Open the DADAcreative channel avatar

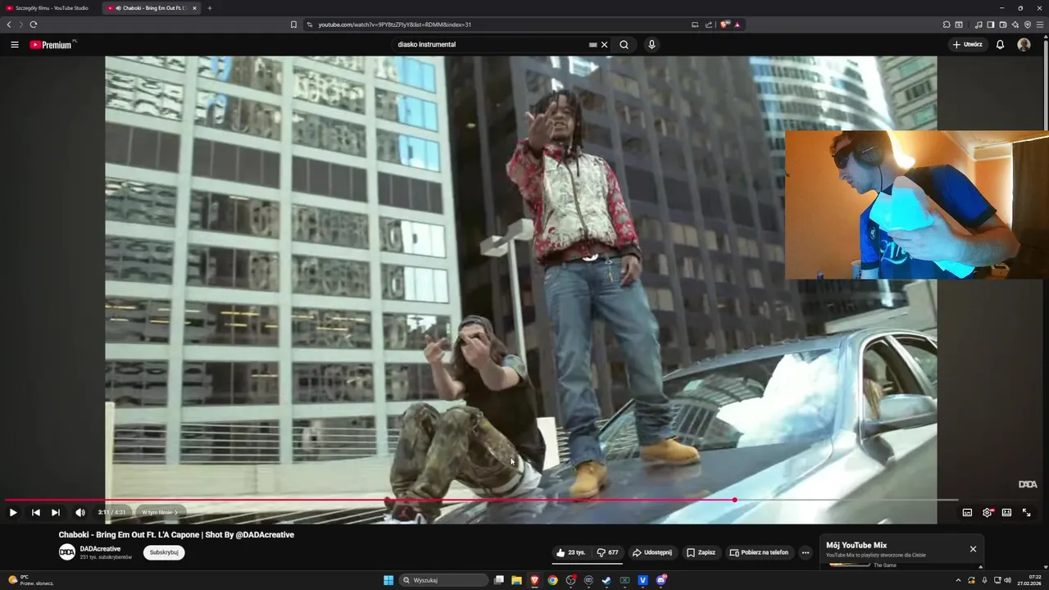[67, 552]
